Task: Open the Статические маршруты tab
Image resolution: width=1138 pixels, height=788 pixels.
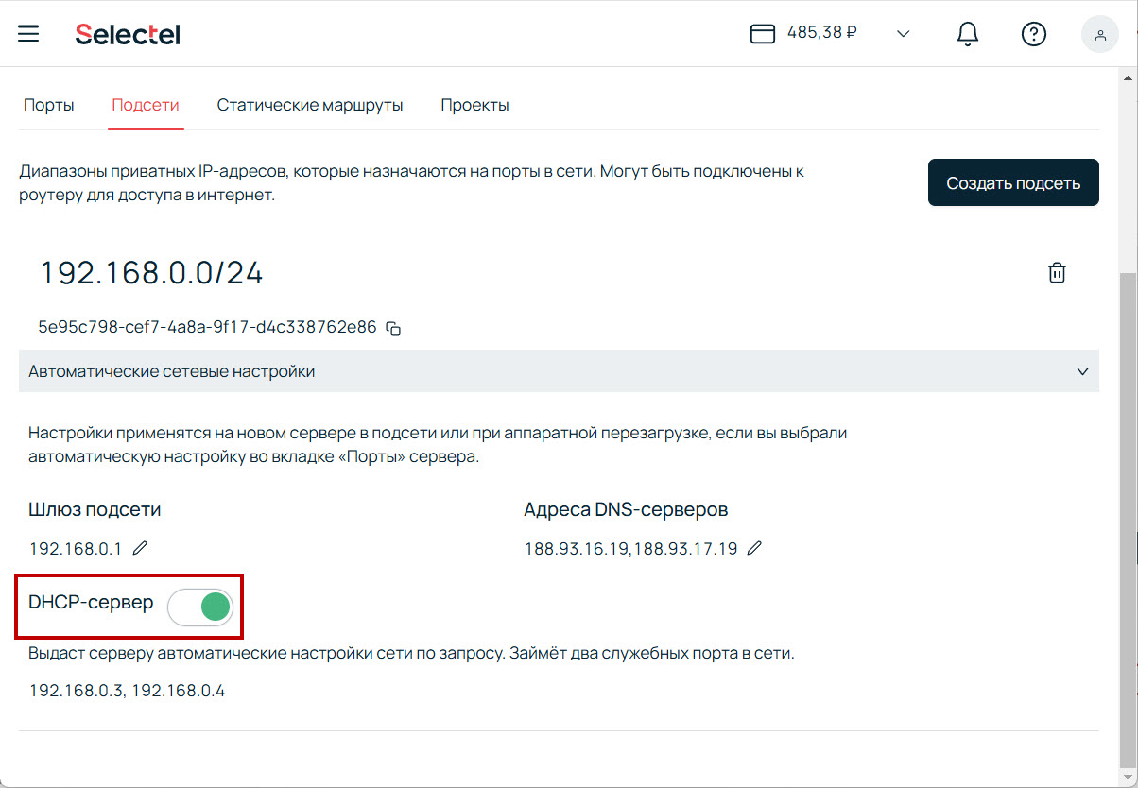Action: coord(310,105)
